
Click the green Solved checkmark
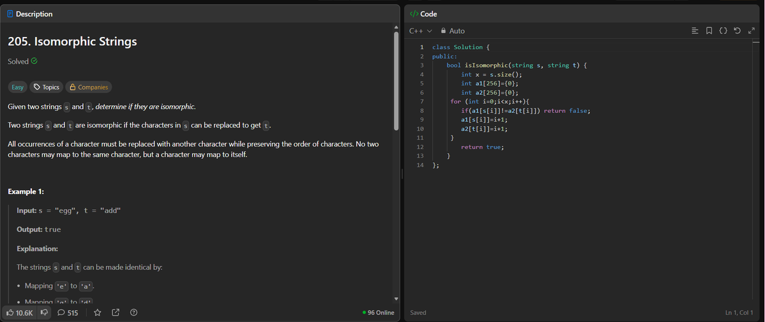(x=34, y=61)
